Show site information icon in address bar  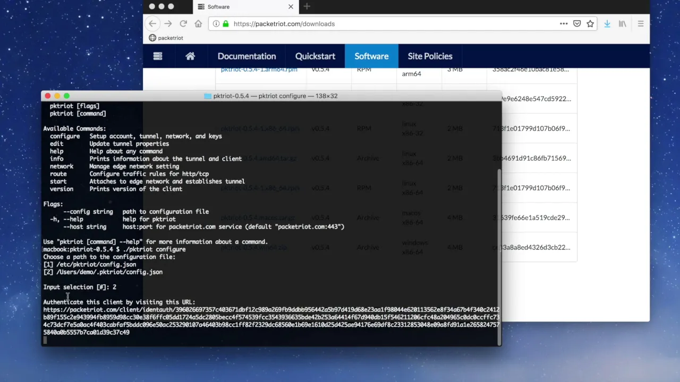click(x=216, y=24)
